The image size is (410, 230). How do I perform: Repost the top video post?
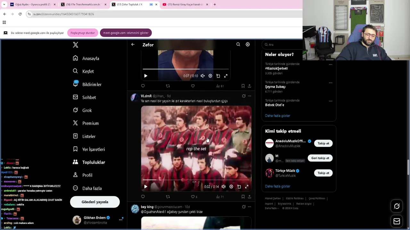click(x=168, y=86)
